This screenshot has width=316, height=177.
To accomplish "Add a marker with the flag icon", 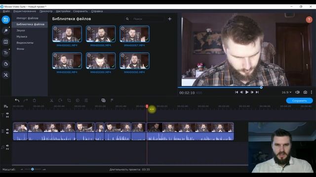I will (x=112, y=100).
